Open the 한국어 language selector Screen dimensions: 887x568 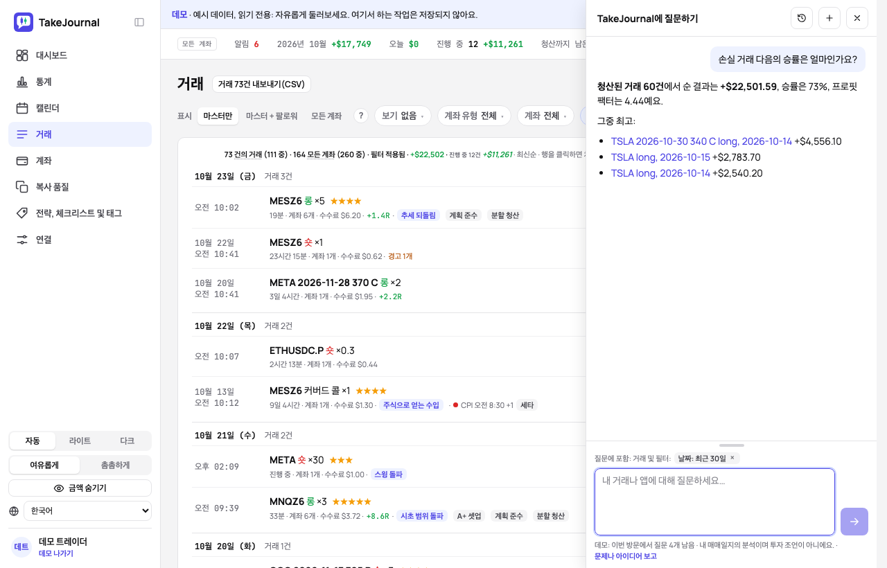tap(87, 511)
